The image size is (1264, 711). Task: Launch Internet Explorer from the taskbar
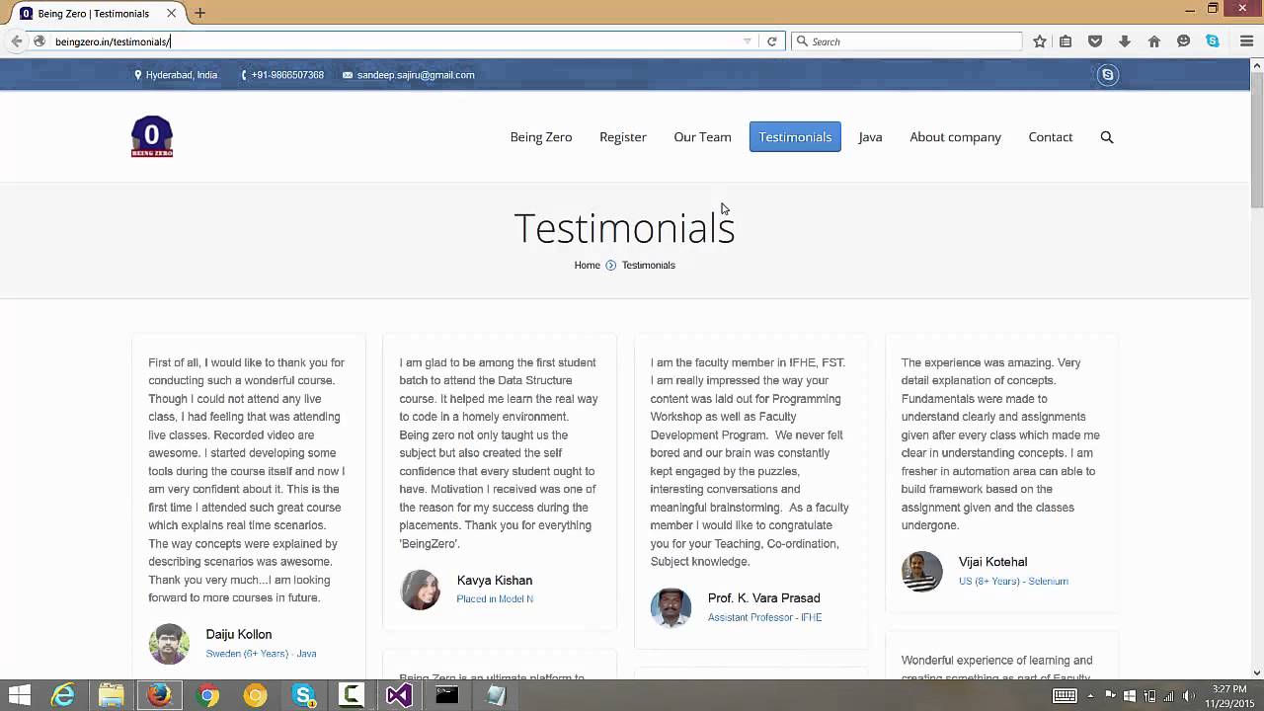63,695
